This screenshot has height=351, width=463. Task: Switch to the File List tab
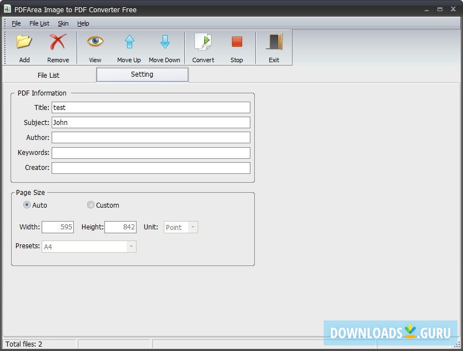pos(49,76)
